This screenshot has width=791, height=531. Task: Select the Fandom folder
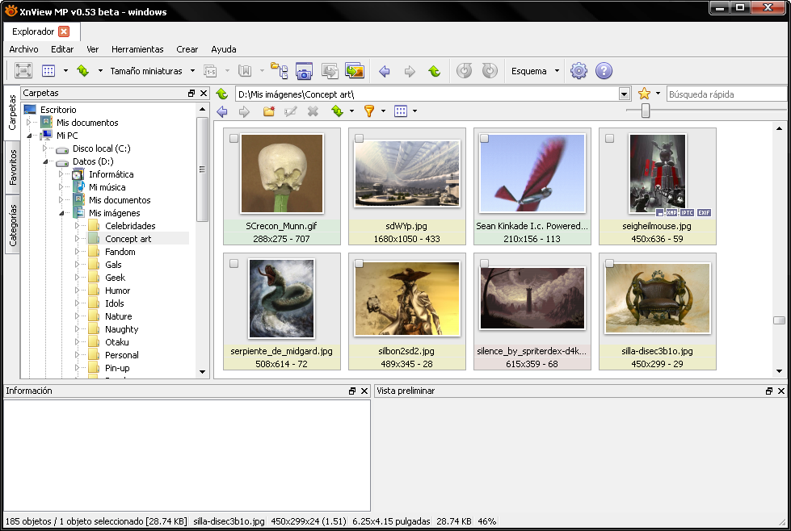tap(120, 252)
